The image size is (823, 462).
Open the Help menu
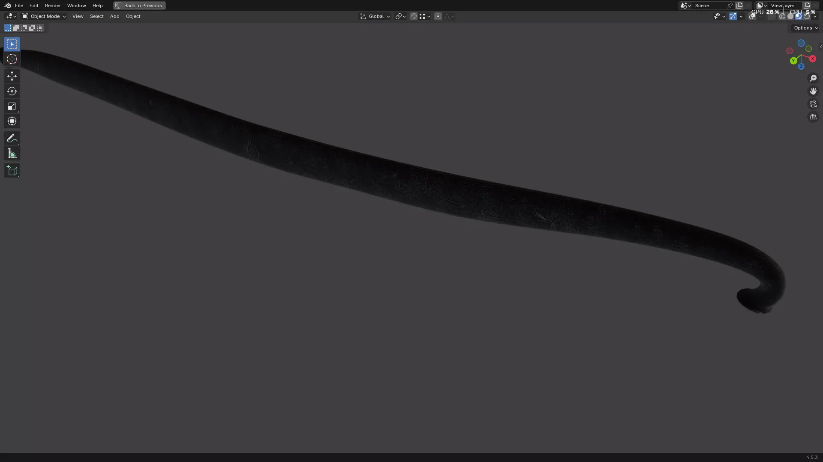(x=97, y=6)
